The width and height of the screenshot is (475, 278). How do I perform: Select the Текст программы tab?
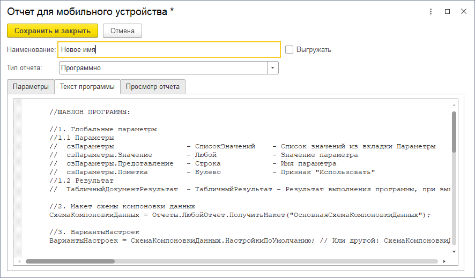[x=87, y=87]
